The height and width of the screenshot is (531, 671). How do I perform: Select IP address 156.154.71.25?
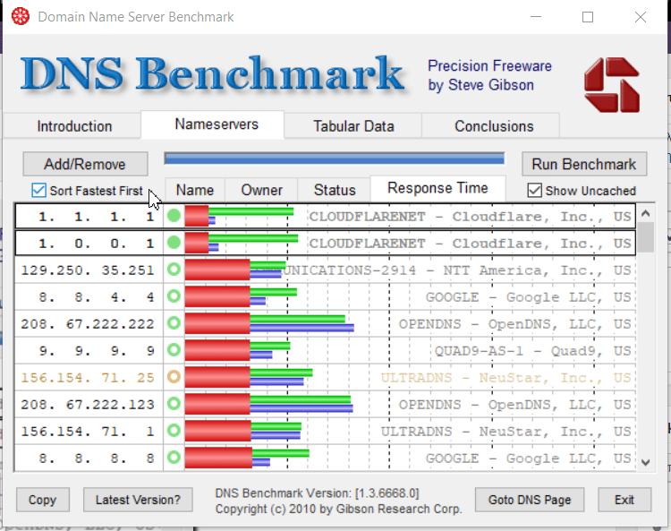(x=88, y=378)
